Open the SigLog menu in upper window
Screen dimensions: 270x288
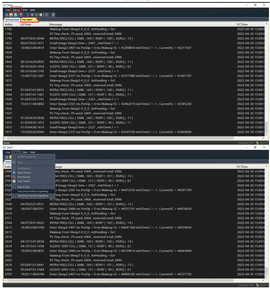pos(16,10)
